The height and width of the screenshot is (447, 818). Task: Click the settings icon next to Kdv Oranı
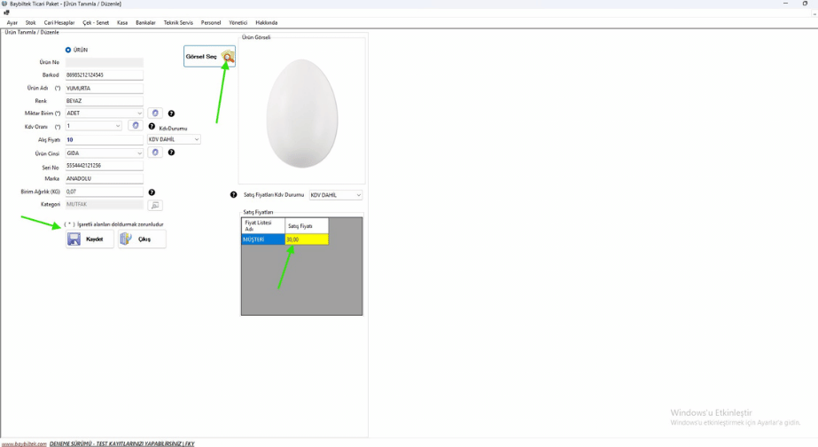(x=136, y=126)
